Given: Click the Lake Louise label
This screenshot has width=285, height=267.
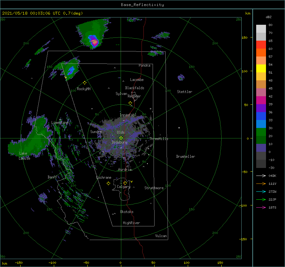Looking at the screenshot, I should coord(24,156).
